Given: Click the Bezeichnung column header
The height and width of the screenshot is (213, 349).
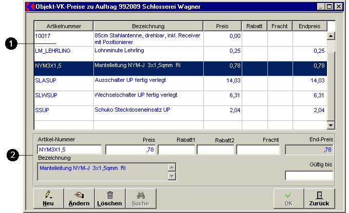Looking at the screenshot, I should 148,26.
